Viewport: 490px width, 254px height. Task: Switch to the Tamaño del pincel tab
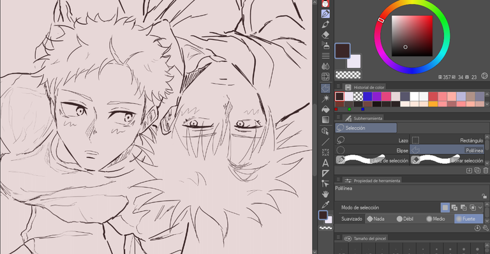tap(366, 238)
